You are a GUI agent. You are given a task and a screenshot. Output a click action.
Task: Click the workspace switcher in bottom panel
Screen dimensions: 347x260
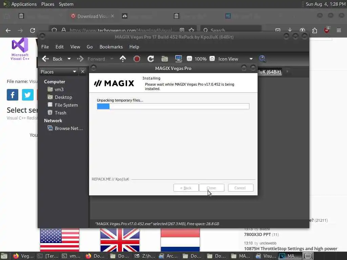tap(308, 256)
